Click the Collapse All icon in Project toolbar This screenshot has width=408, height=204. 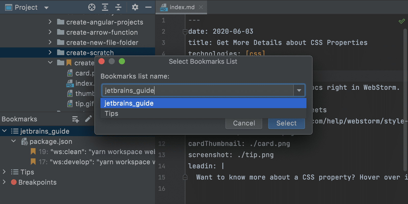118,7
